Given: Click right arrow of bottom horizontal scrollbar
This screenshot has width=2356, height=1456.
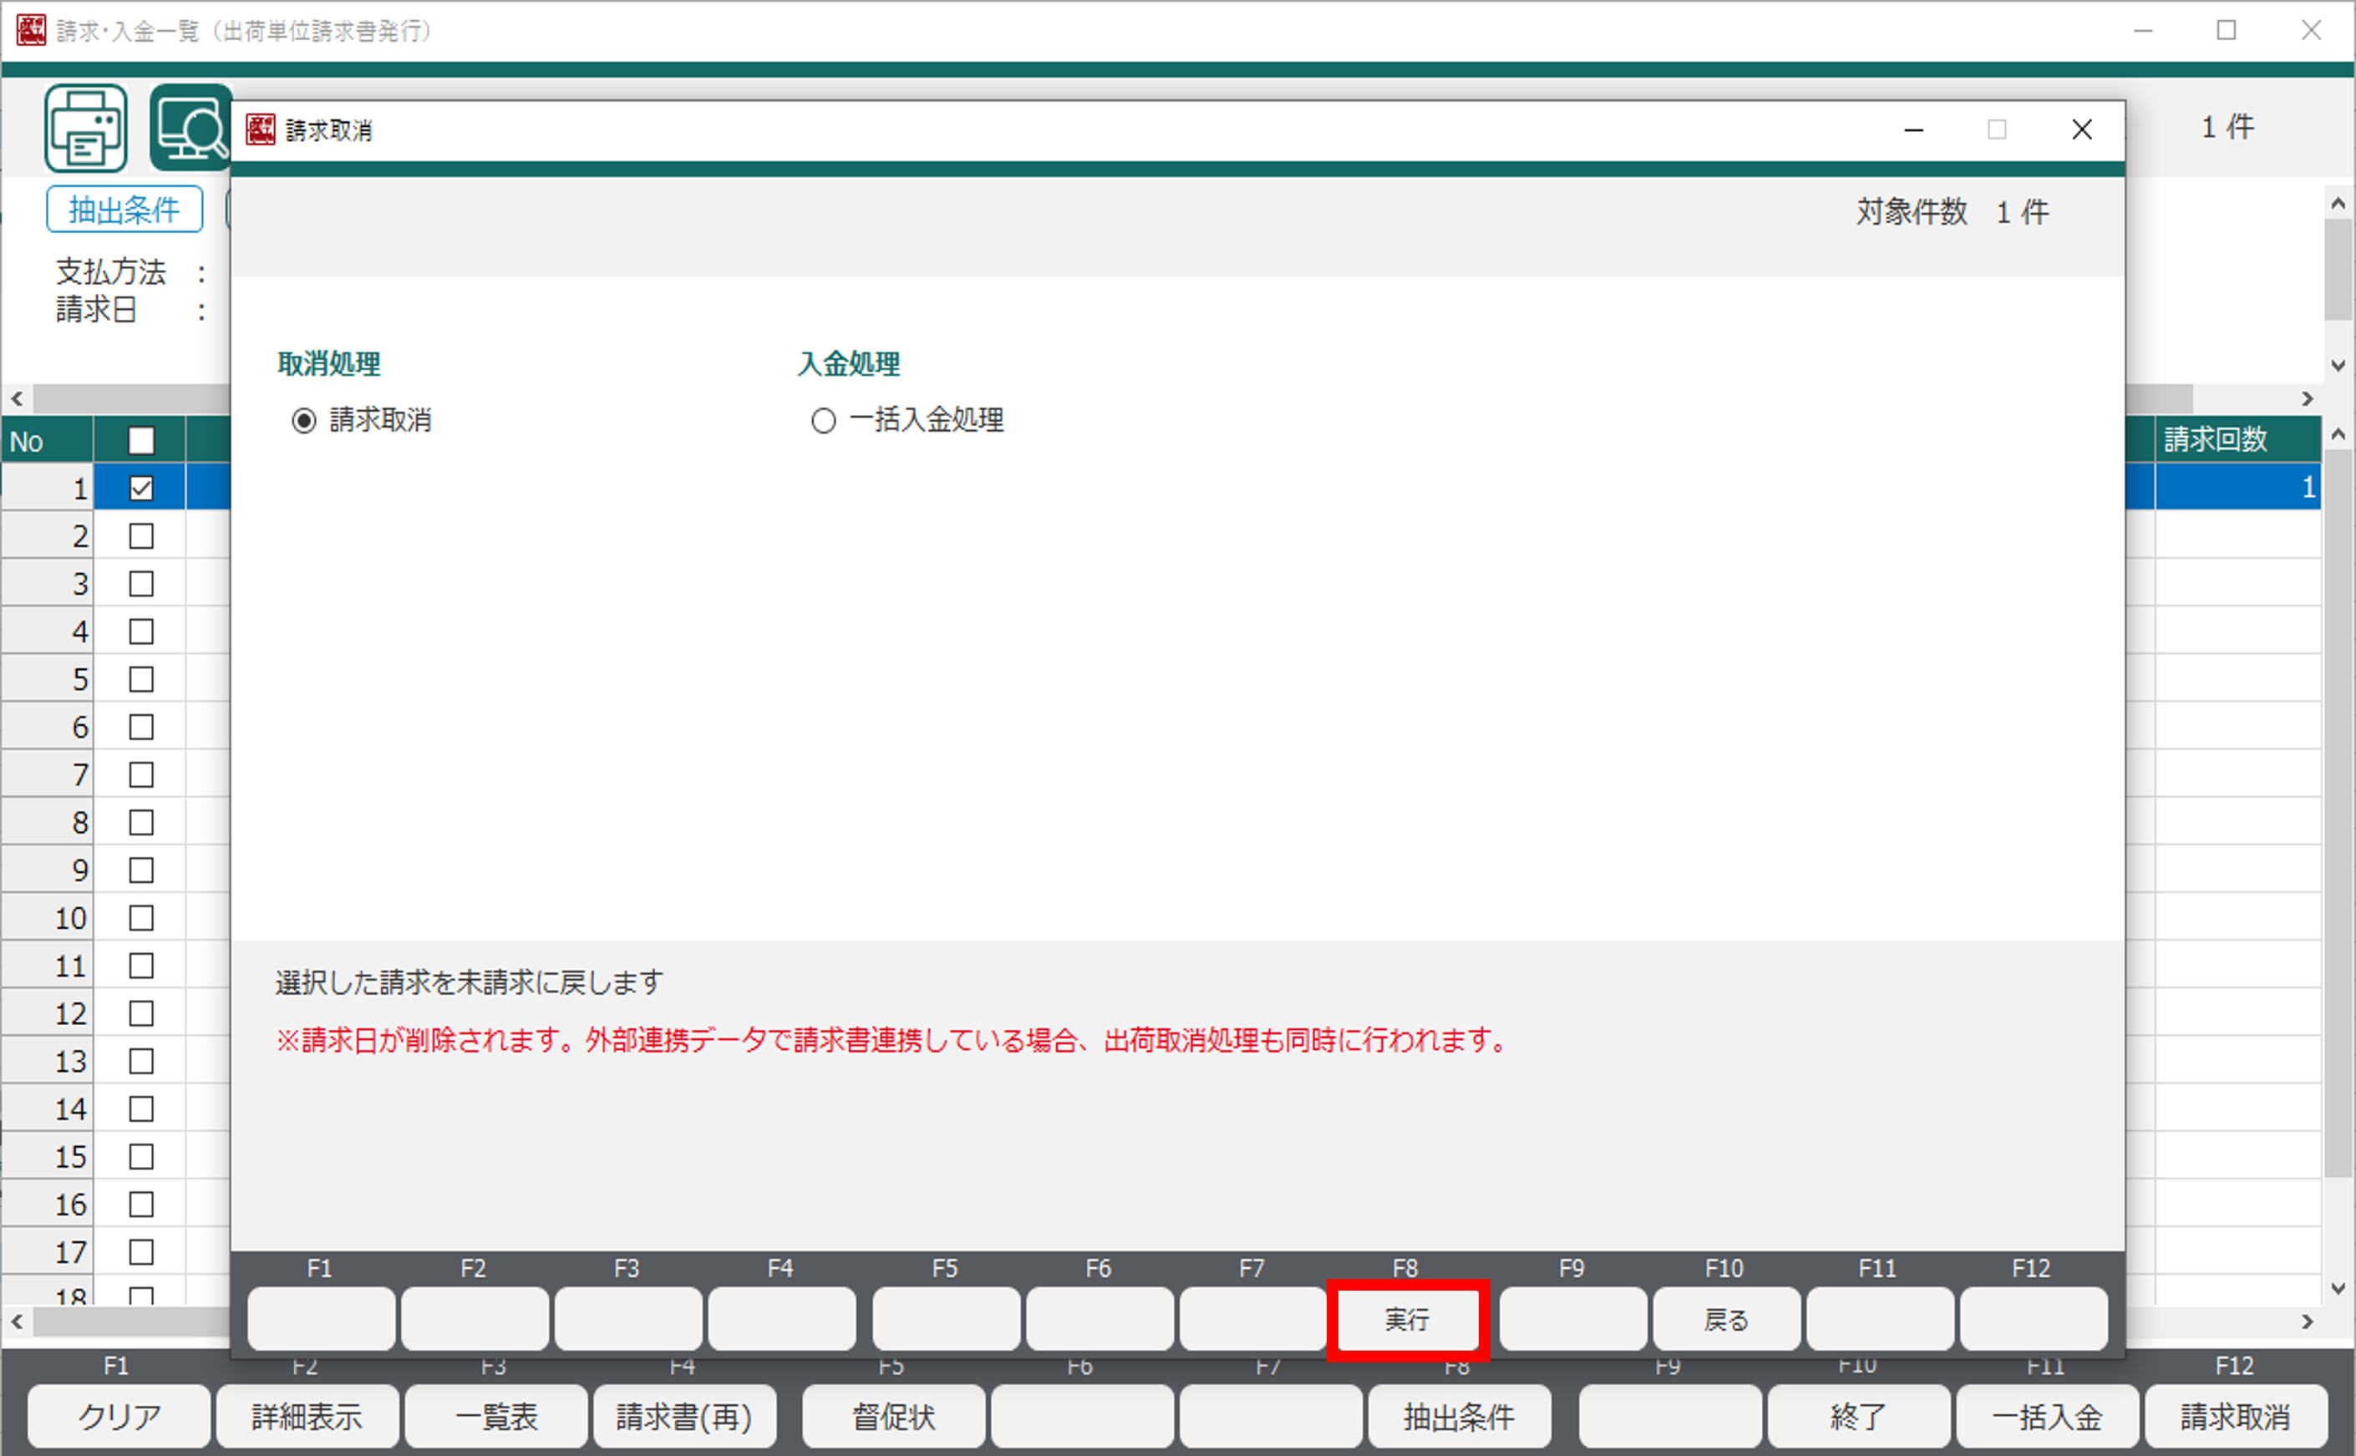Looking at the screenshot, I should tap(2307, 1322).
